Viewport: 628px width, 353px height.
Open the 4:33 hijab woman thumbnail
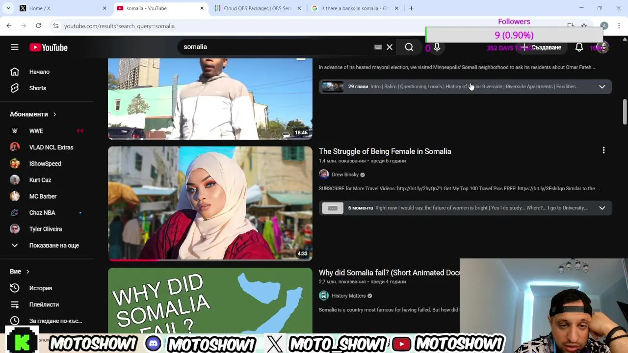[210, 203]
